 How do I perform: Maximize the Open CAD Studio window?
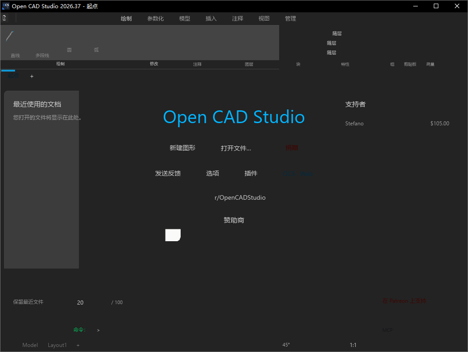click(436, 6)
